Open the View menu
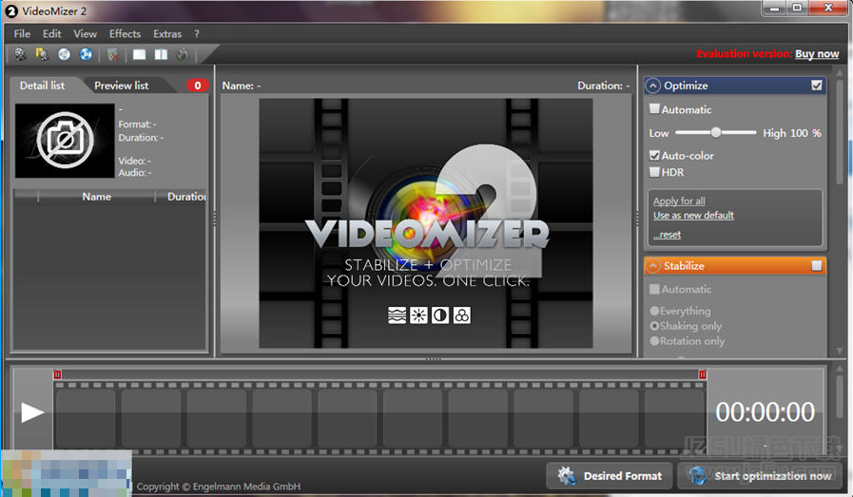 85,33
